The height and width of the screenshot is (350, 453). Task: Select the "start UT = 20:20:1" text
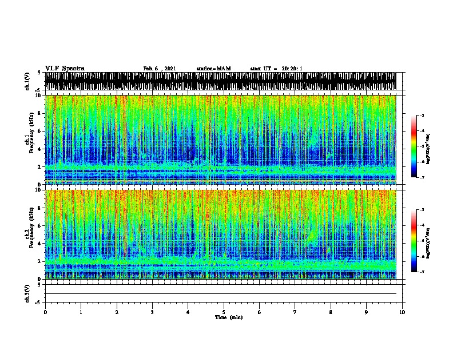point(276,69)
